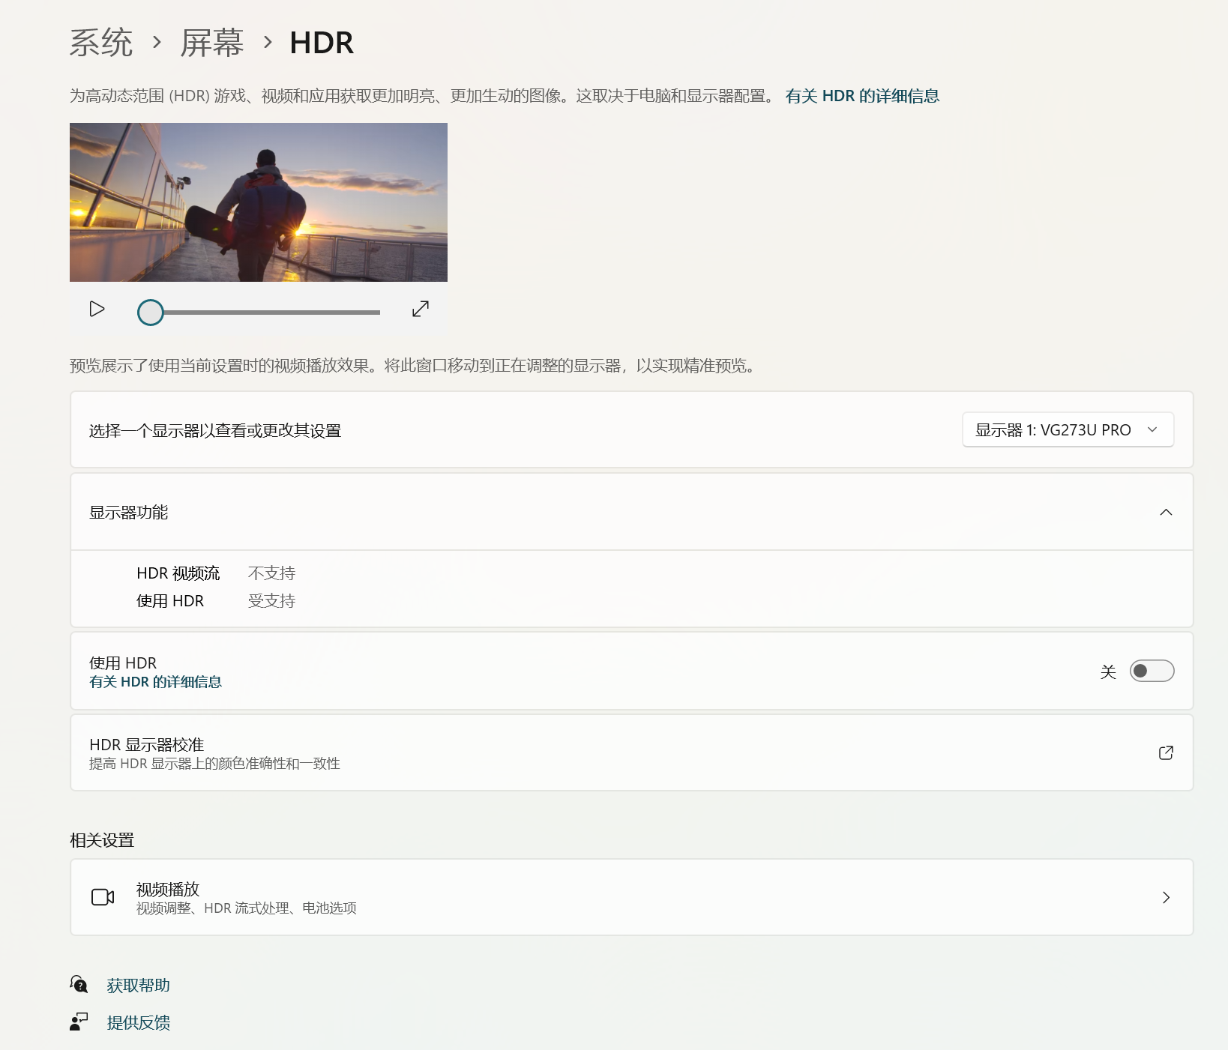Navigate back to 系统 via breadcrumb

(x=100, y=43)
